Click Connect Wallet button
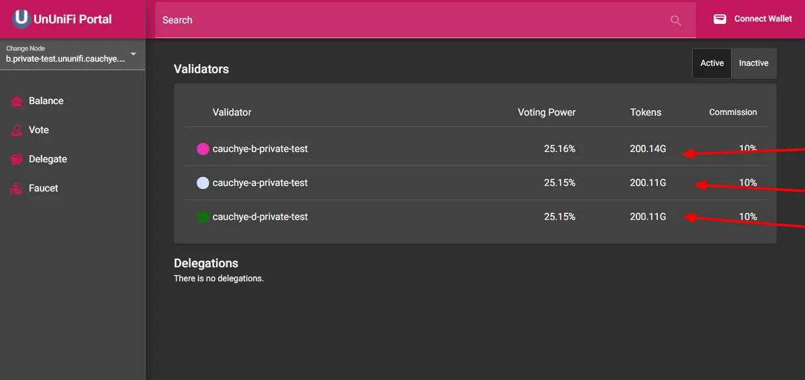This screenshot has height=380, width=805. 752,19
